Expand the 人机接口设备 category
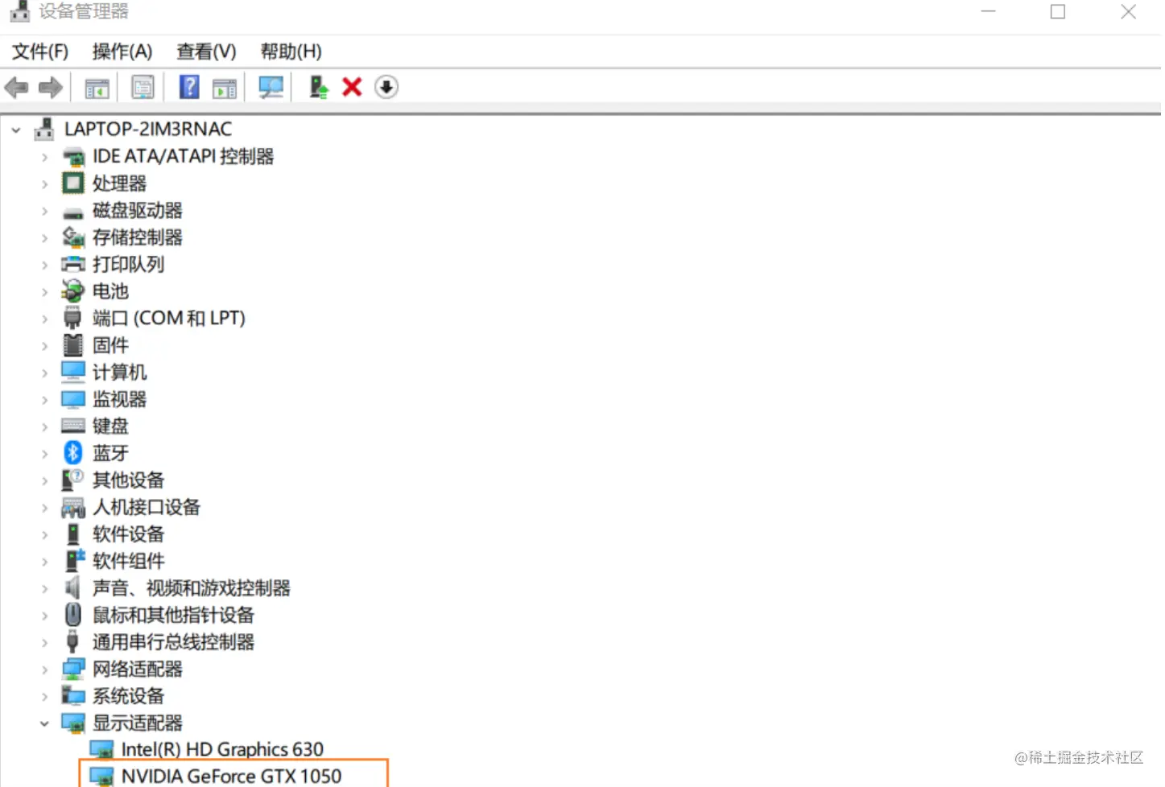1165x787 pixels. [45, 508]
